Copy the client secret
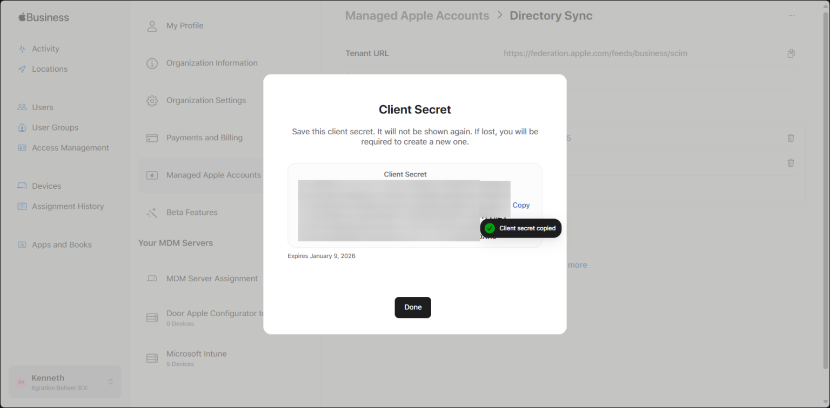The image size is (830, 408). pyautogui.click(x=520, y=205)
